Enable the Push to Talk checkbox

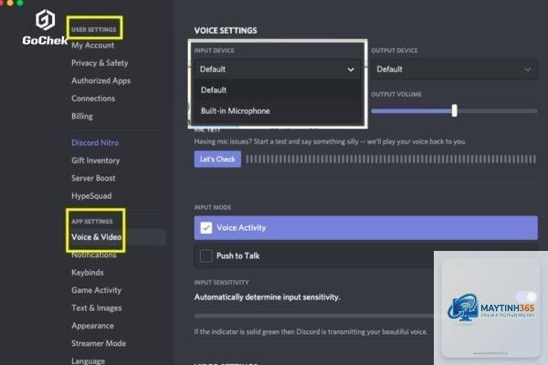tap(206, 255)
